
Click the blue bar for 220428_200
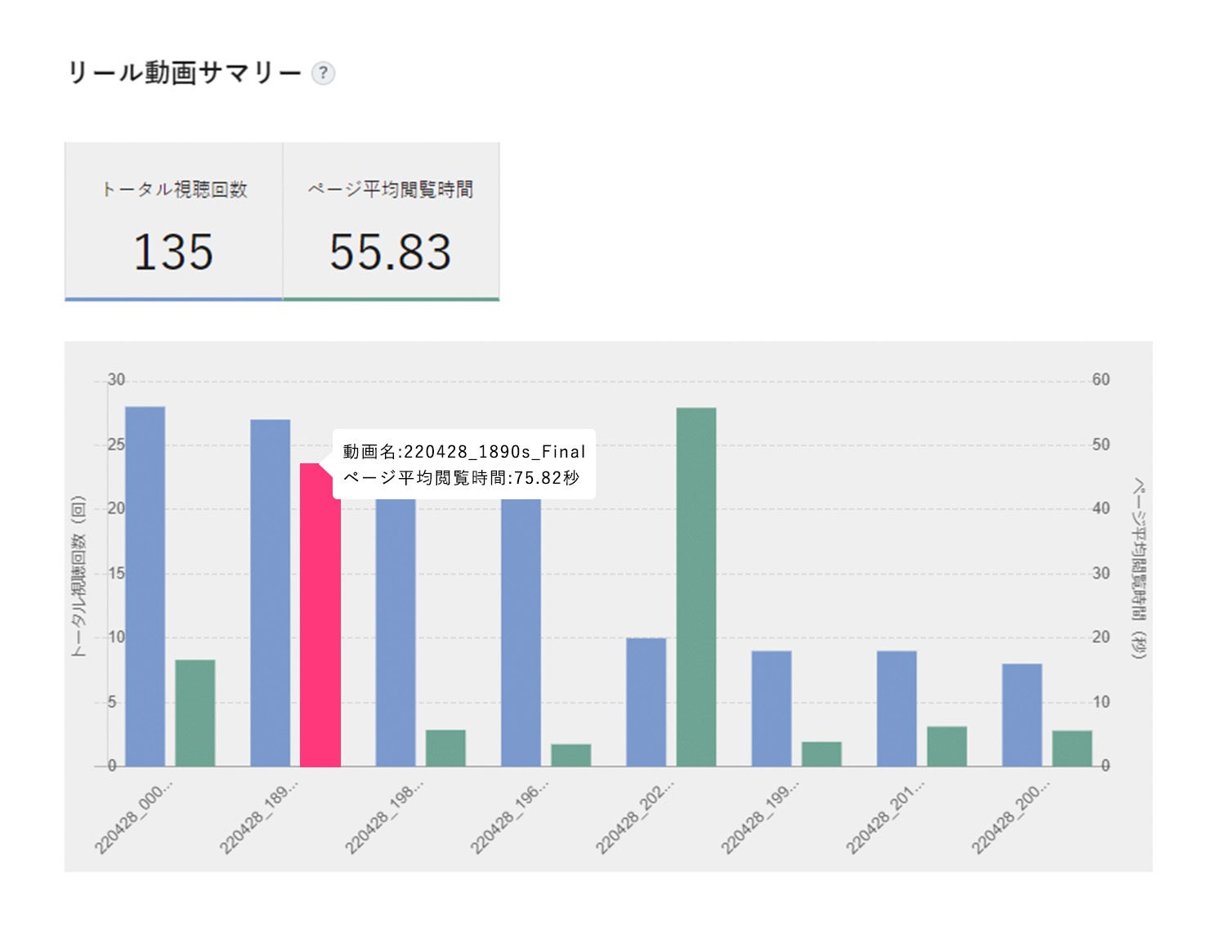[x=1022, y=715]
